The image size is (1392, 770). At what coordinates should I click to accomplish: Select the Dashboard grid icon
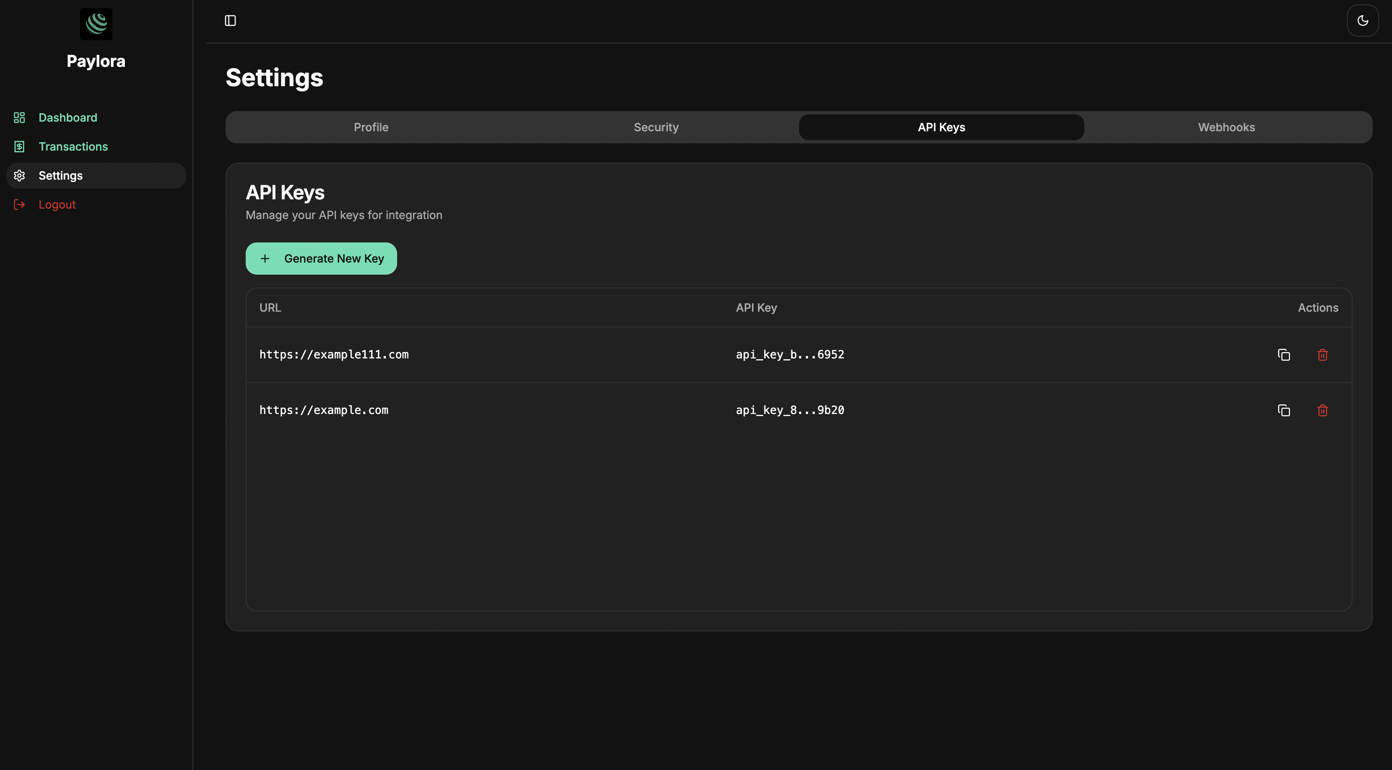19,117
